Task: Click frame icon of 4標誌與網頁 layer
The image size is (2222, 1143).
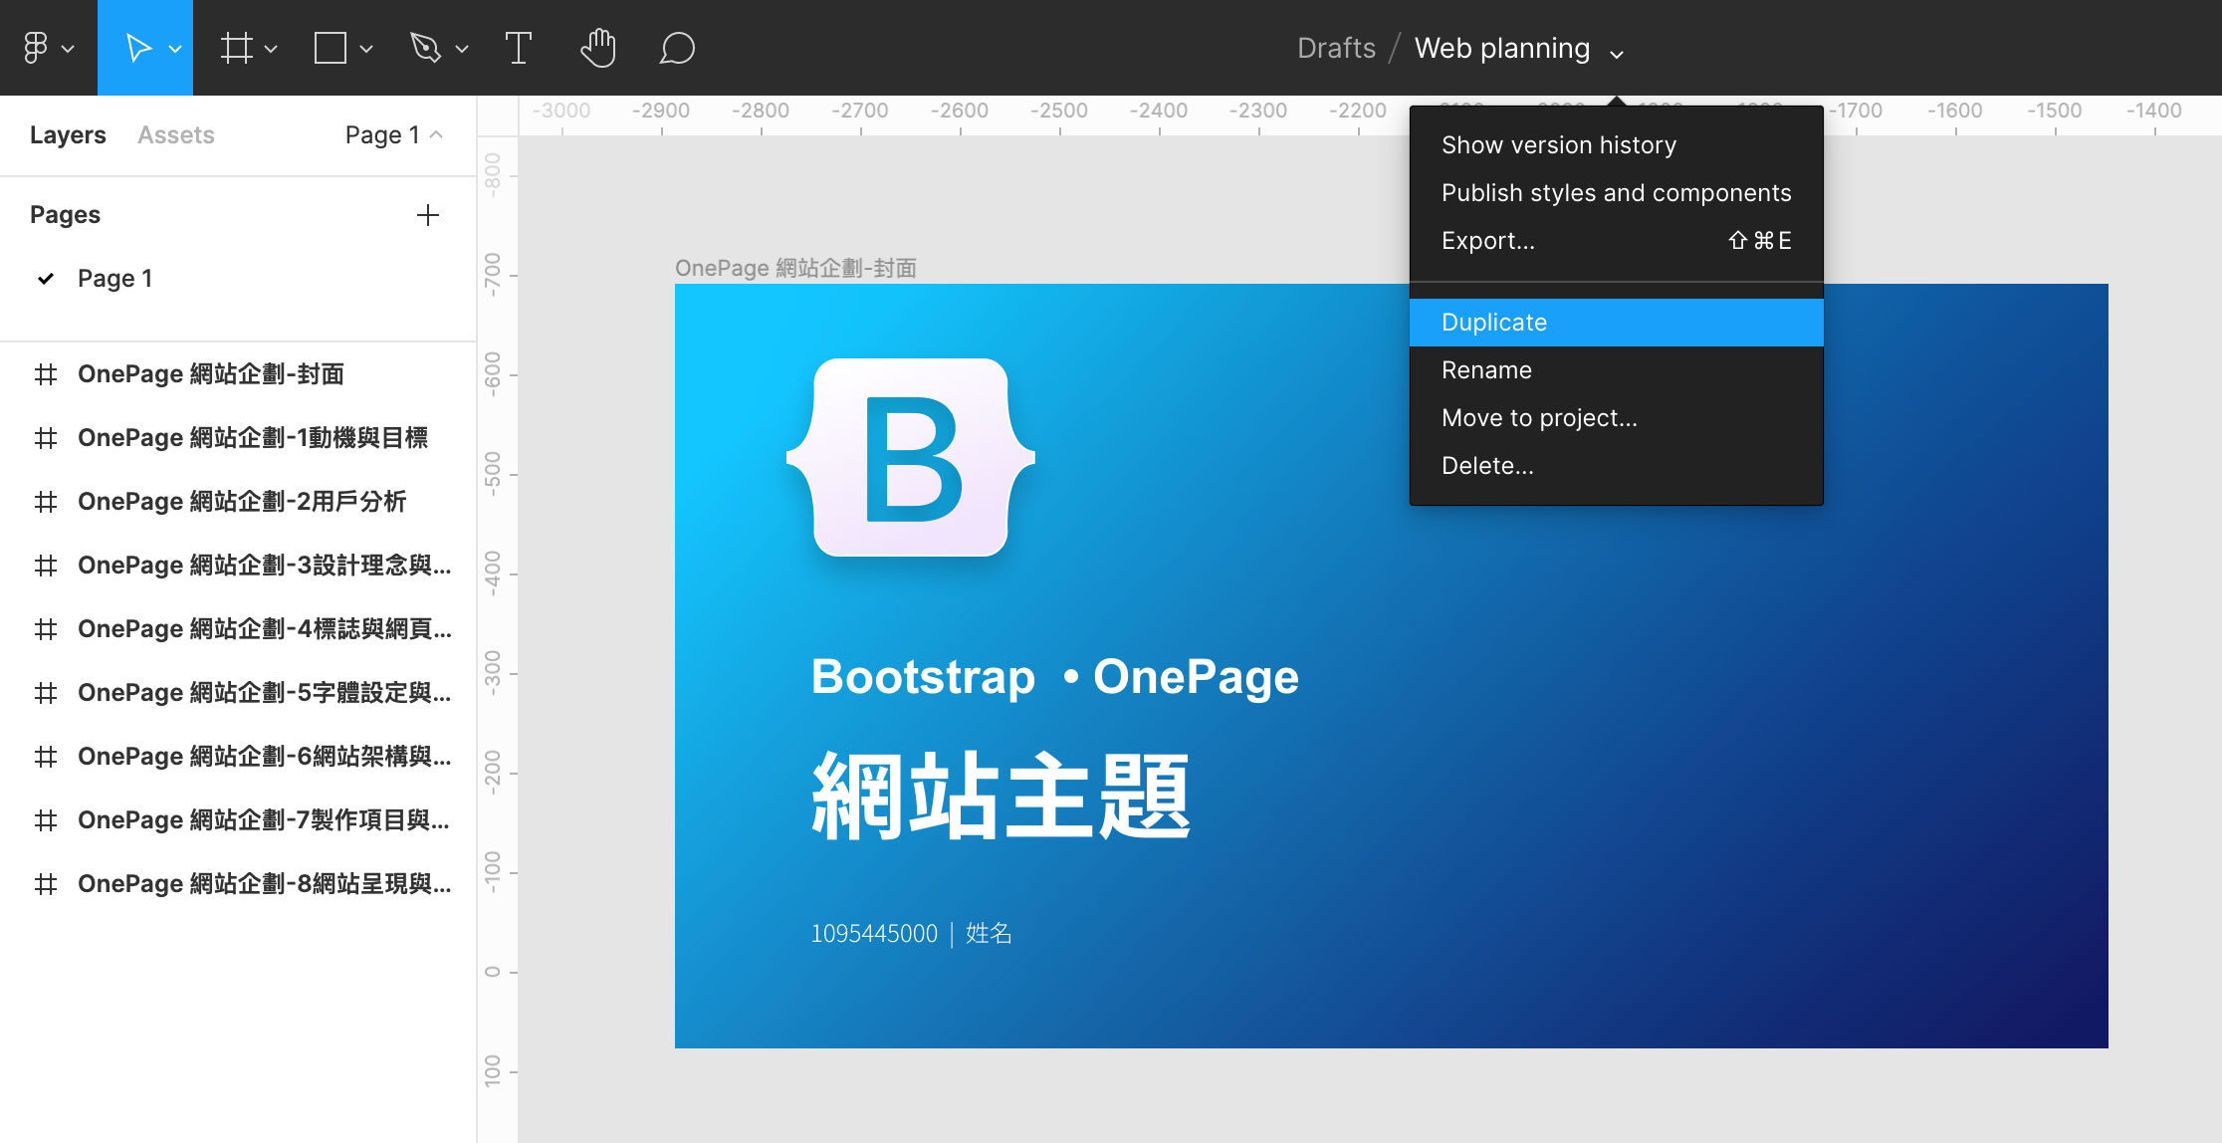Action: (x=46, y=629)
